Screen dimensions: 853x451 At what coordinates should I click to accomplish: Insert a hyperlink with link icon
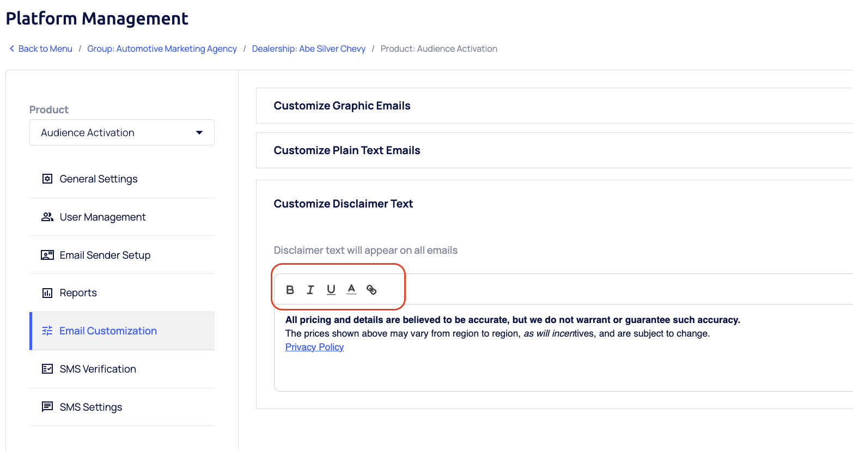coord(371,290)
